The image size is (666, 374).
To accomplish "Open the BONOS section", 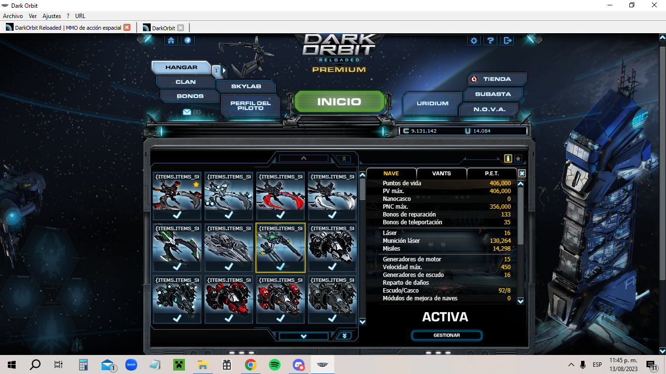I will click(190, 96).
